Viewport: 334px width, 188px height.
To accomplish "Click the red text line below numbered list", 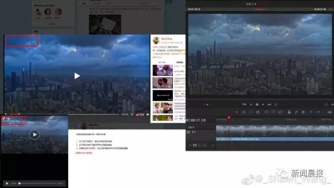I will (x=83, y=153).
